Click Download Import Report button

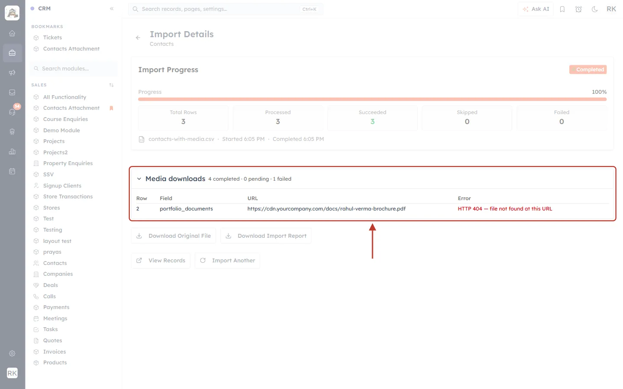click(x=266, y=236)
